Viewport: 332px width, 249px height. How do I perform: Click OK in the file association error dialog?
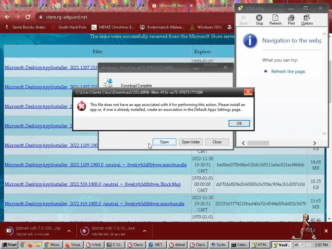tap(239, 124)
